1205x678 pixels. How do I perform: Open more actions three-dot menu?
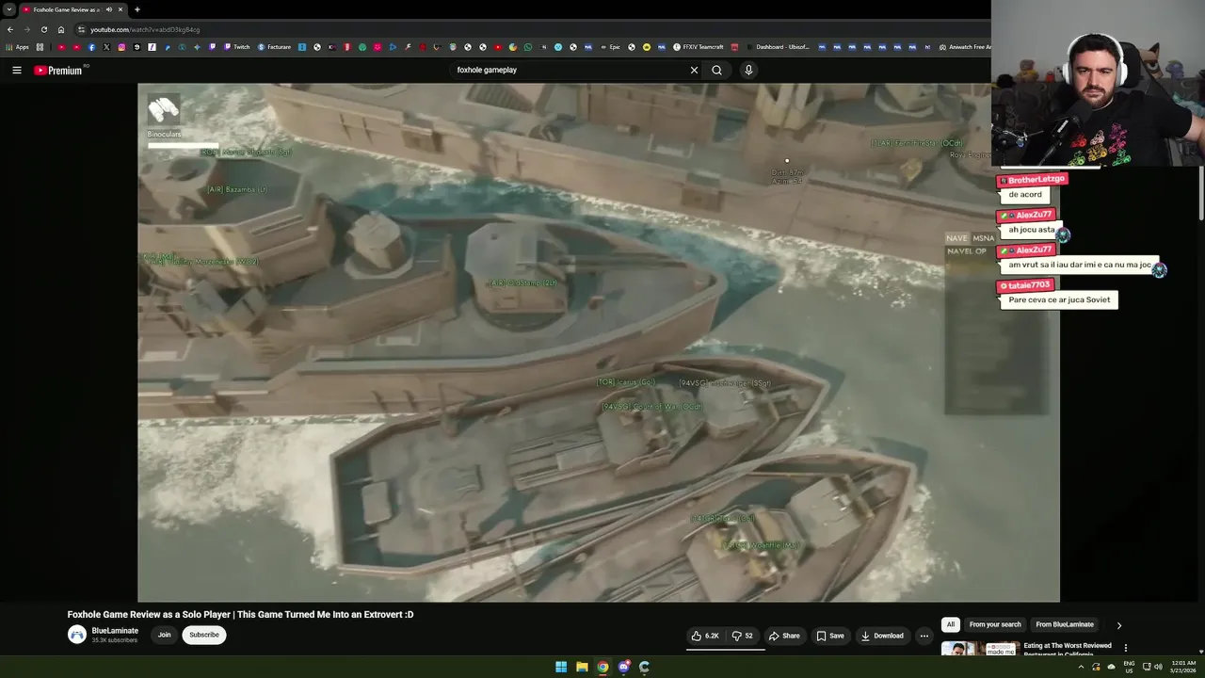click(924, 636)
